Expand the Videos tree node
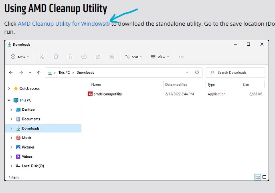Screen dimensions: 275x193 pos(11,156)
